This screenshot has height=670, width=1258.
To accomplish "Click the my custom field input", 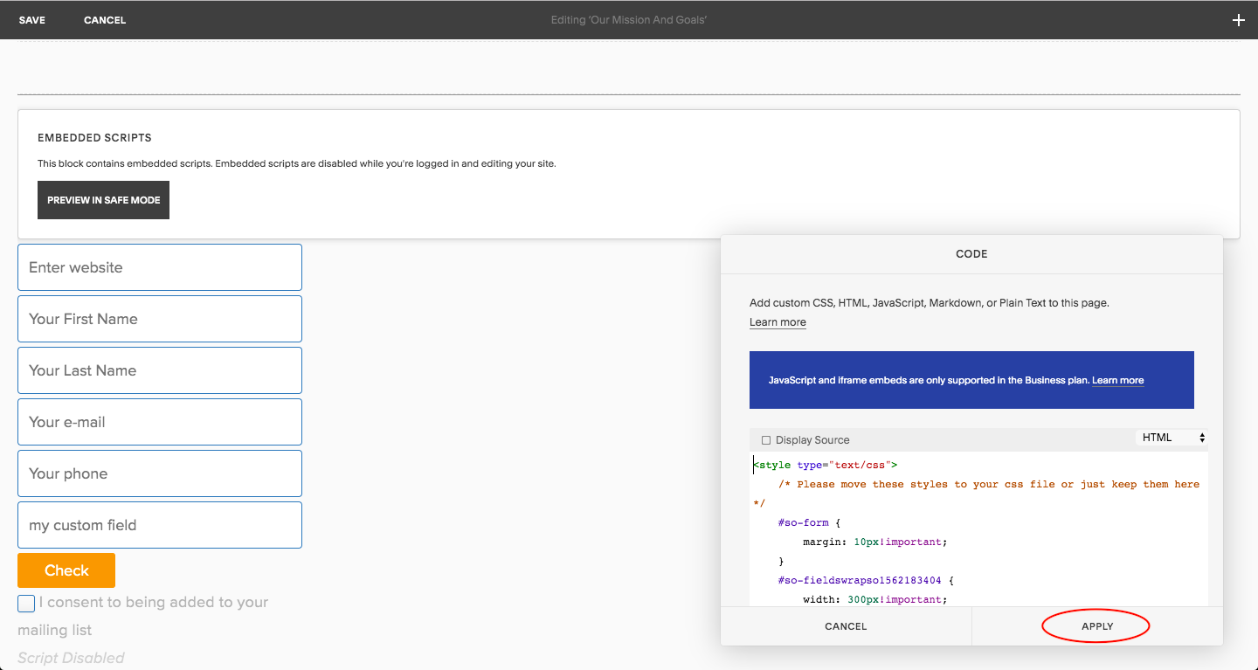I will point(160,525).
